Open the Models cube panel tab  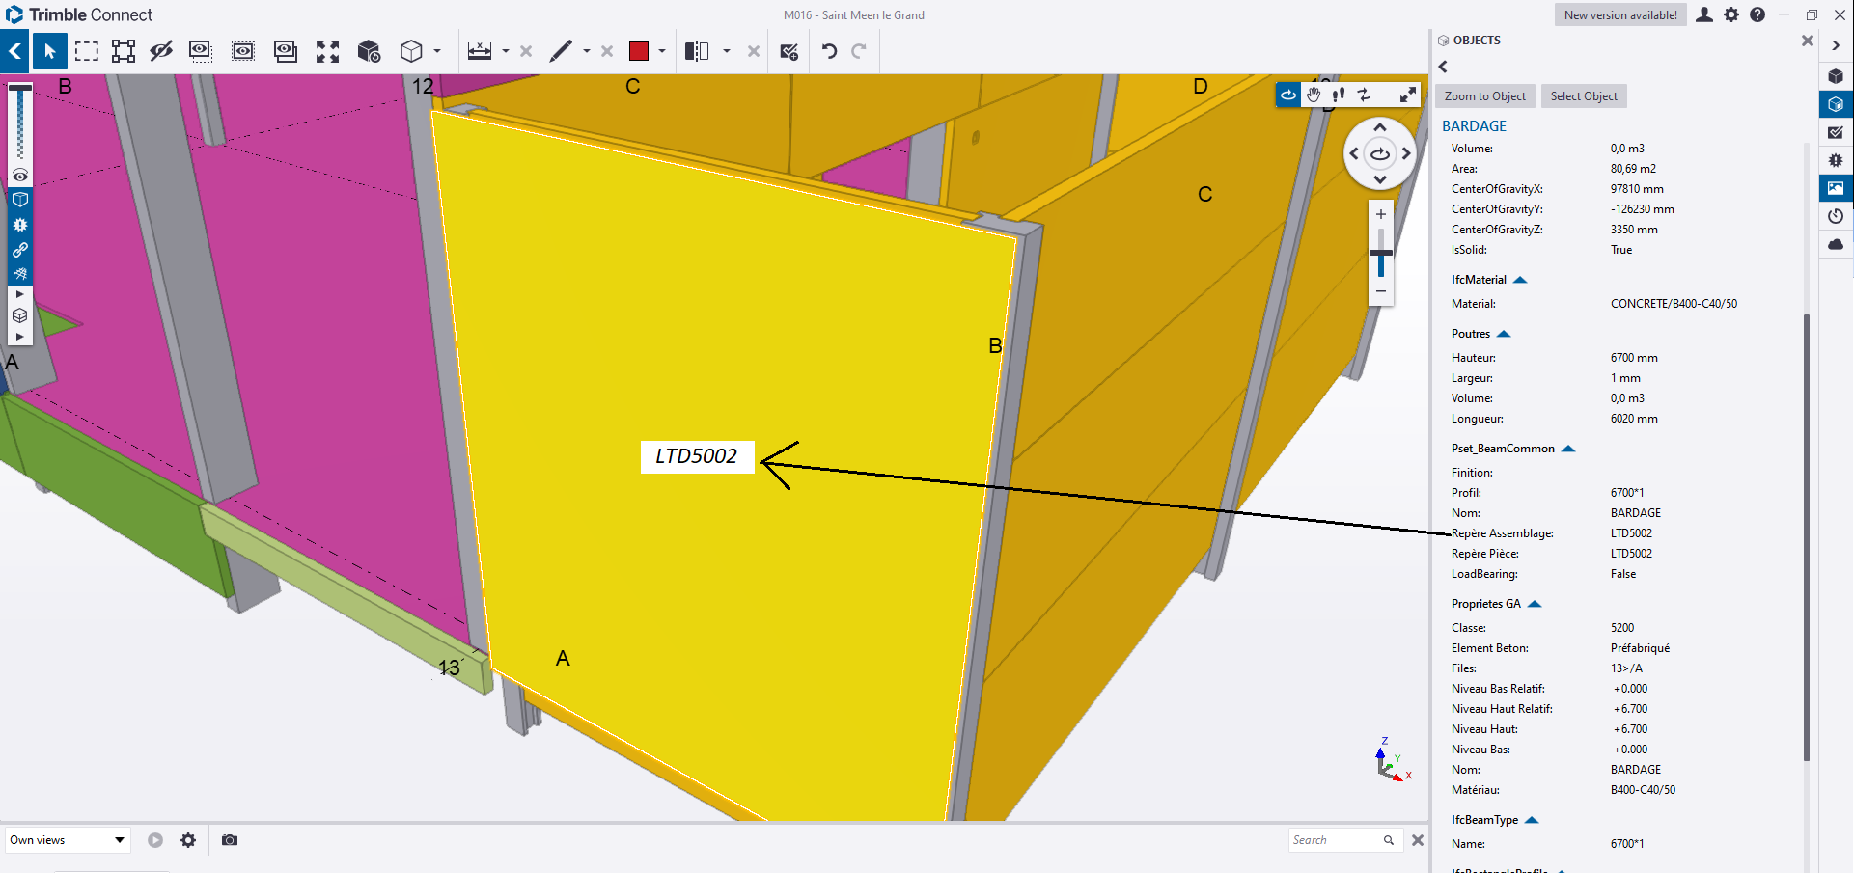(x=1836, y=76)
